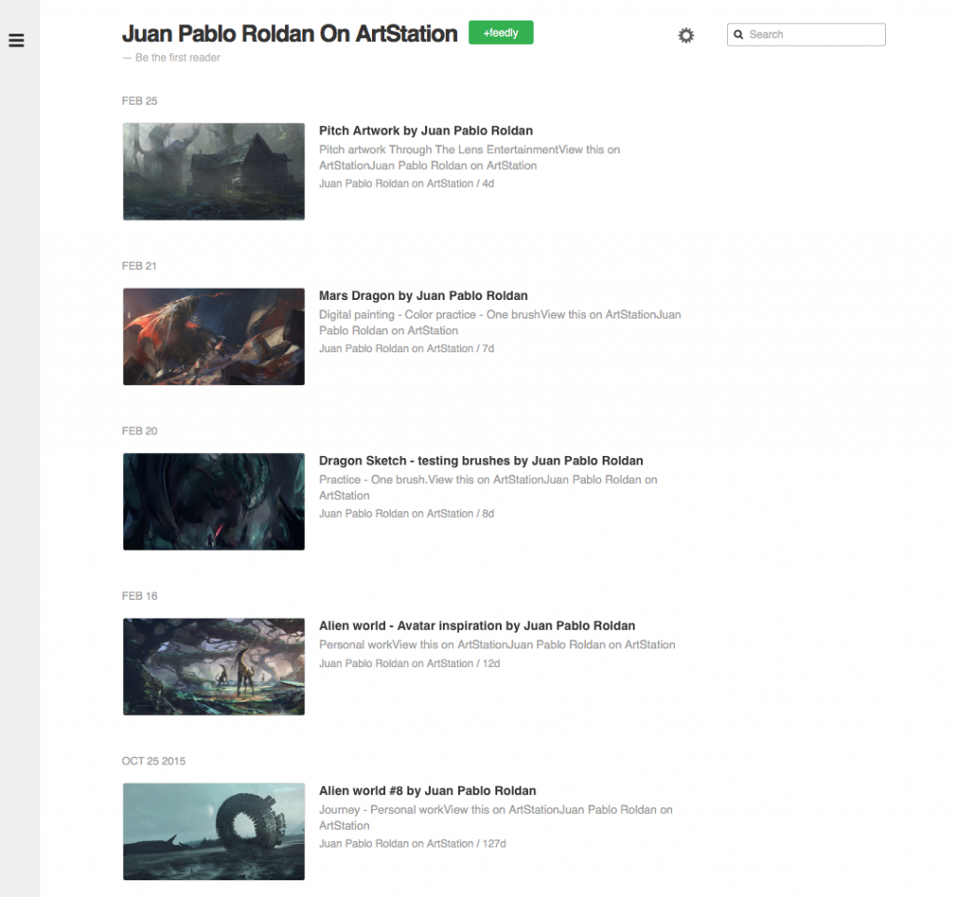Type in the Search field

813,35
